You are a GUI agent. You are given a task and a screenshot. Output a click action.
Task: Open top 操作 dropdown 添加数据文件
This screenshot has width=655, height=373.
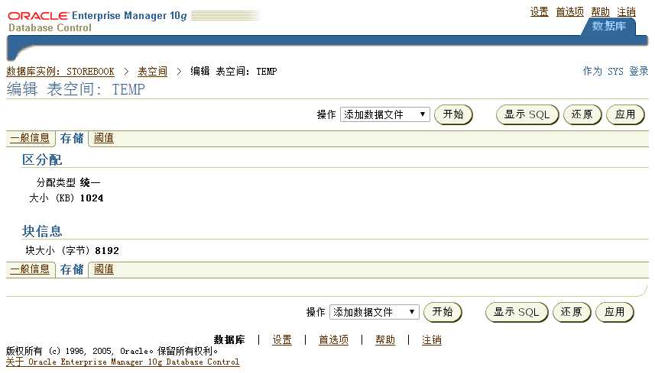click(384, 114)
